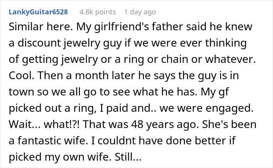Image resolution: width=273 pixels, height=168 pixels.
Task: Click the words She's been
Action: click(x=229, y=124)
